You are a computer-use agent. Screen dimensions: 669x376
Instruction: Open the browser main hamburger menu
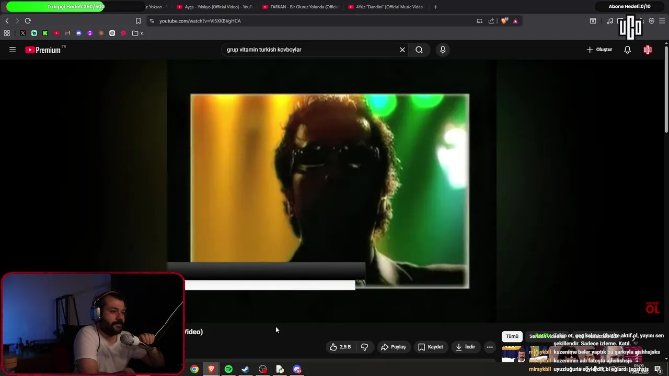(662, 21)
